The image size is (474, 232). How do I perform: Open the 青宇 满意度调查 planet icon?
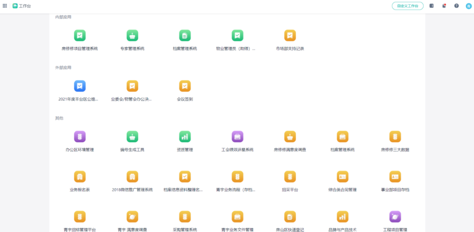[133, 216]
